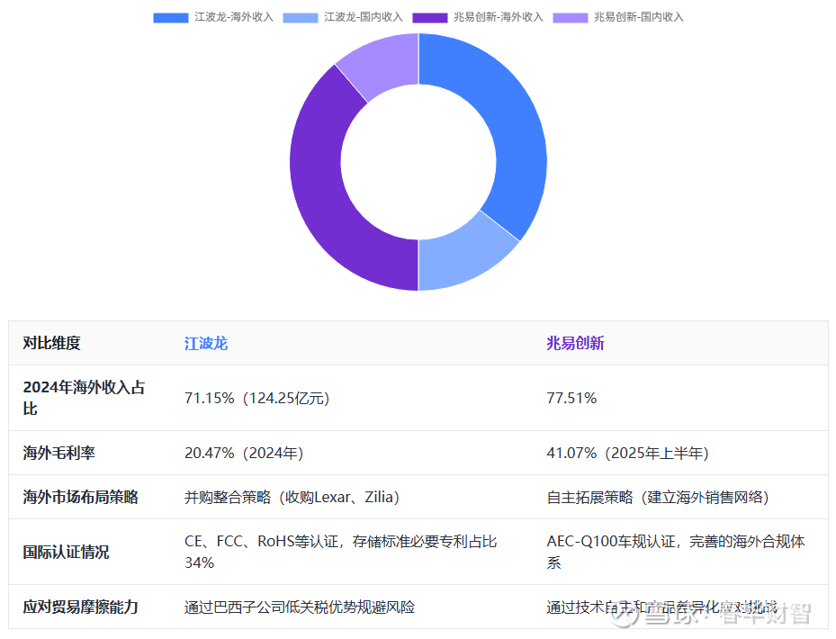
Task: Click the 兆易创新 column header
Action: [x=575, y=343]
